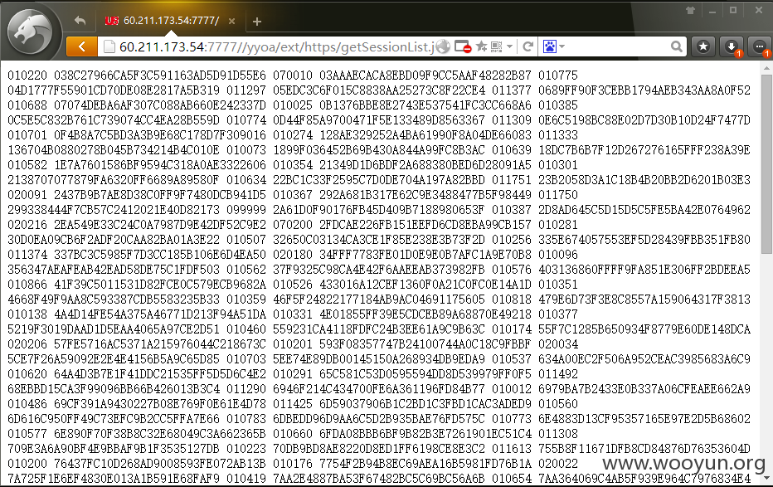Viewport: 773px width, 487px height.
Task: Close the 60.211.173.54:7777/ tab
Action: pyautogui.click(x=231, y=22)
